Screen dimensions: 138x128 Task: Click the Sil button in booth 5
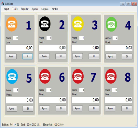point(28,109)
